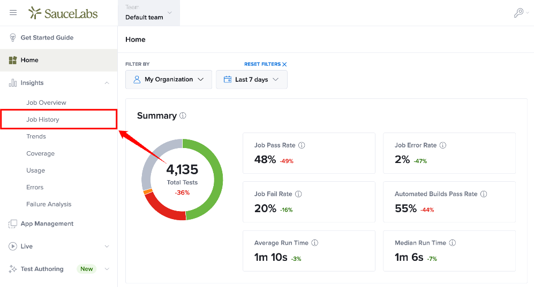
Task: Click the Summary info icon
Action: pos(183,115)
